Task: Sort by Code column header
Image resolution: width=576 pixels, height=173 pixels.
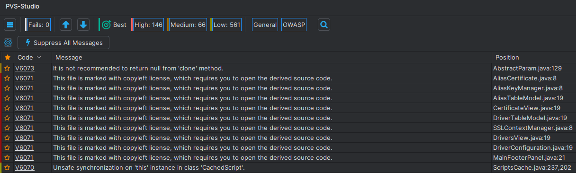Action: 29,57
